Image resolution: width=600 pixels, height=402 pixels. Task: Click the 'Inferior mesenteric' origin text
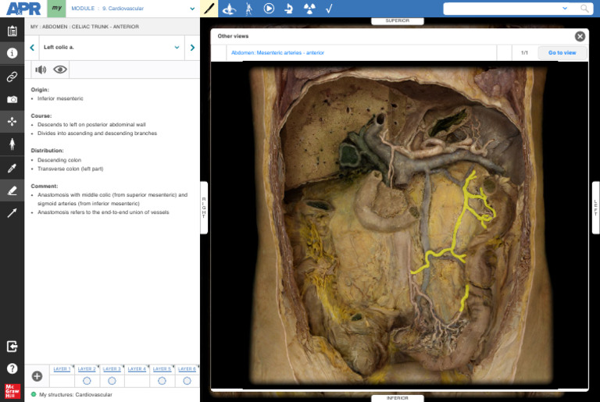[x=60, y=98]
